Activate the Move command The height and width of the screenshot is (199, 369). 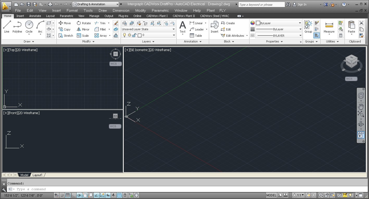tap(65, 23)
